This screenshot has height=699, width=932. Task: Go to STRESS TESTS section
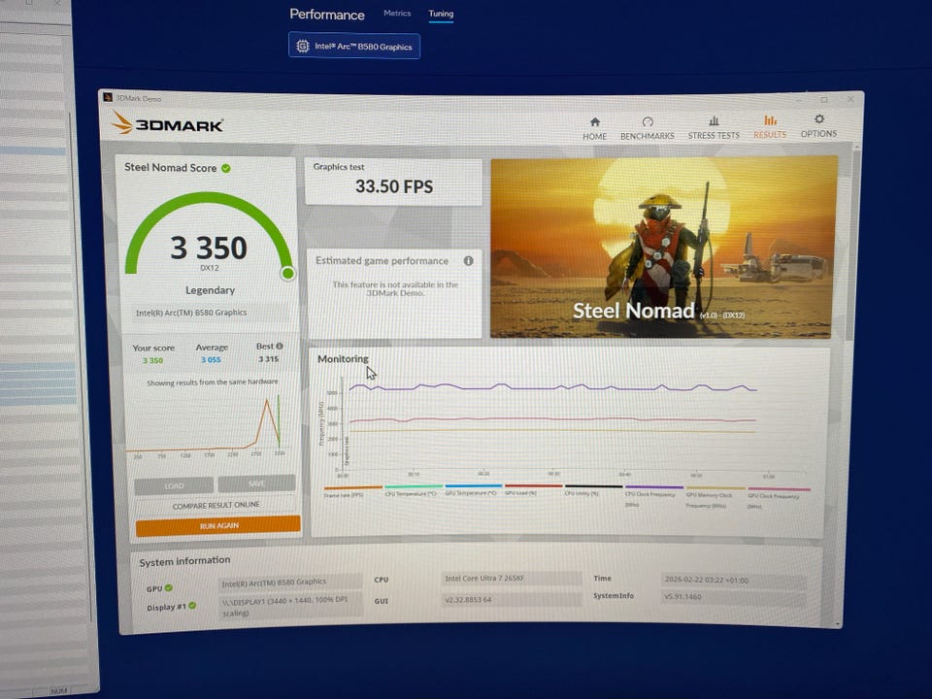pyautogui.click(x=714, y=128)
